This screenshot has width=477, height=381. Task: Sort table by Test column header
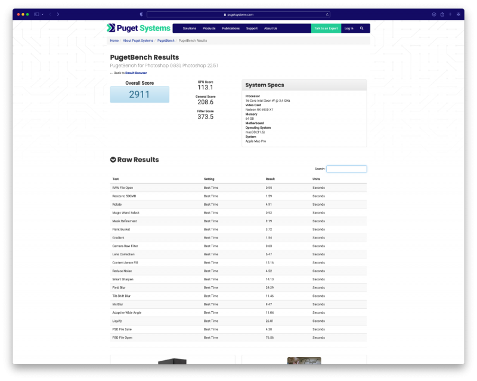pyautogui.click(x=116, y=179)
